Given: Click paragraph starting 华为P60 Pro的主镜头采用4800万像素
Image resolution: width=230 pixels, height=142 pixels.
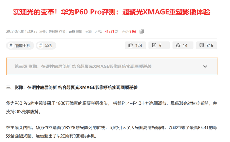Looking at the screenshot, I should pyautogui.click(x=111, y=108).
